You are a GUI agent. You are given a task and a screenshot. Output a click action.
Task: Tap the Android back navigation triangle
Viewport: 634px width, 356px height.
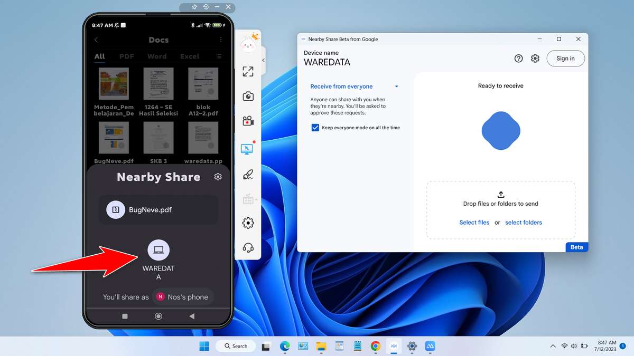192,316
